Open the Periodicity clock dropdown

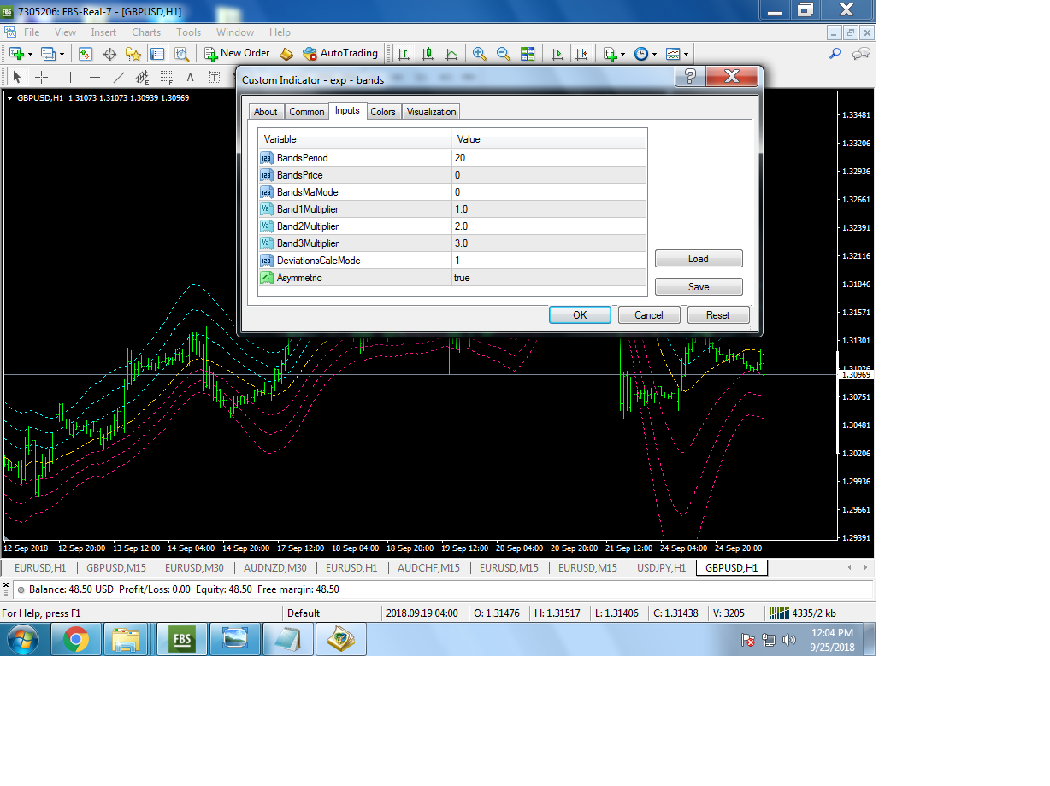[646, 54]
